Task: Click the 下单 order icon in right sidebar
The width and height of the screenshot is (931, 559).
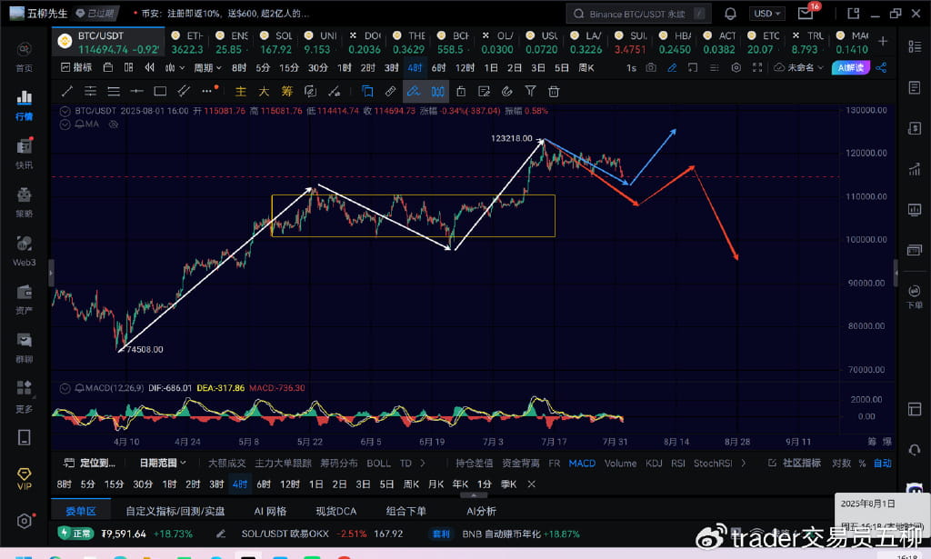Action: click(x=915, y=296)
